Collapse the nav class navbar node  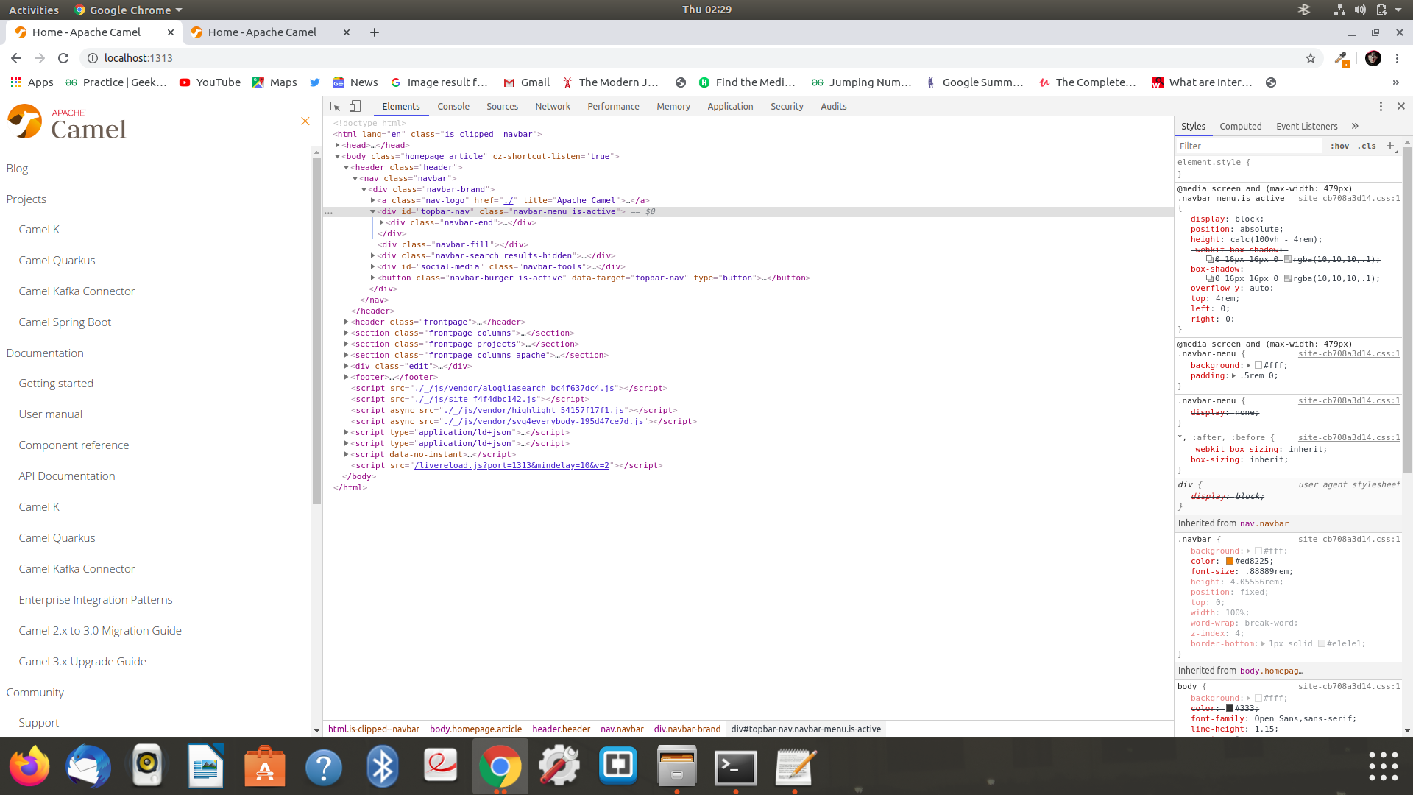point(355,178)
